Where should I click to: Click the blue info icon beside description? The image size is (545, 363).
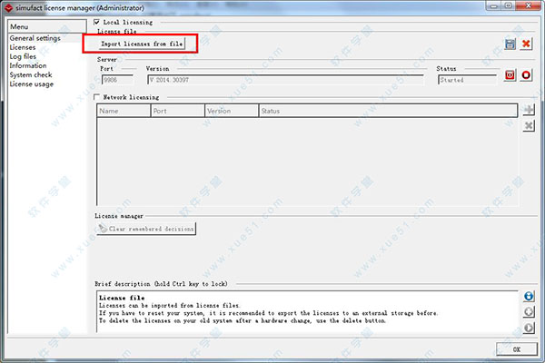[x=529, y=297]
